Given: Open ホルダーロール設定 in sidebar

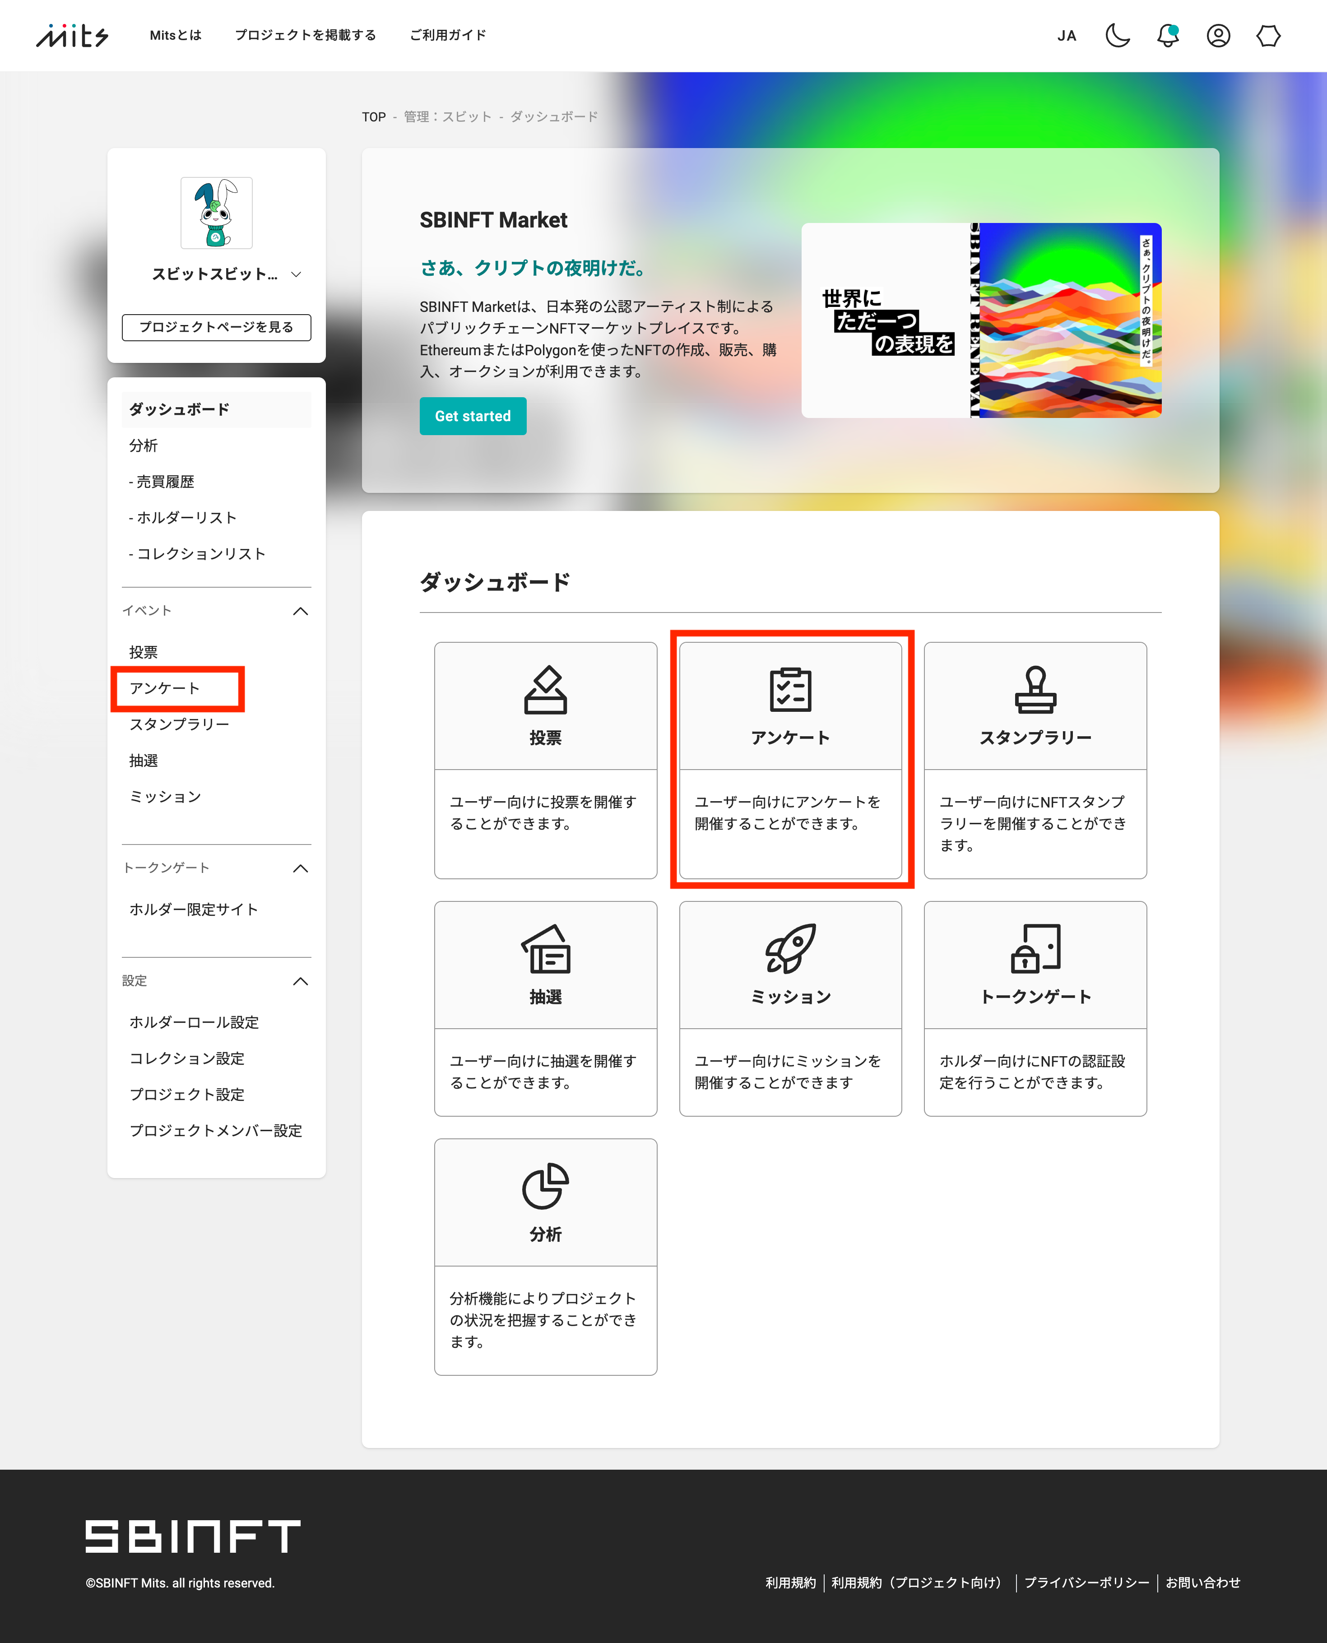Looking at the screenshot, I should pos(194,1022).
